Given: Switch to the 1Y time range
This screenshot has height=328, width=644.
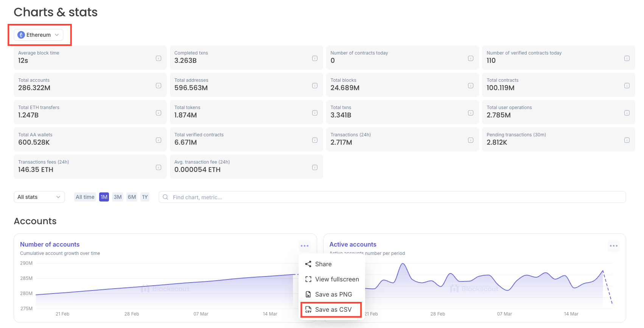Looking at the screenshot, I should [x=145, y=197].
